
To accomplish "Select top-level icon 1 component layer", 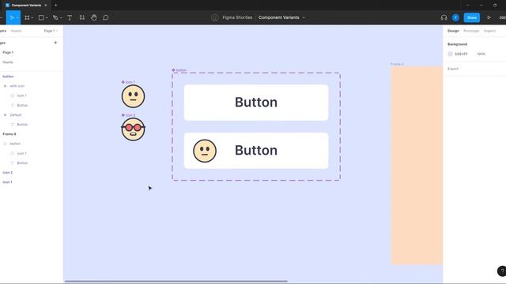I will point(7,182).
